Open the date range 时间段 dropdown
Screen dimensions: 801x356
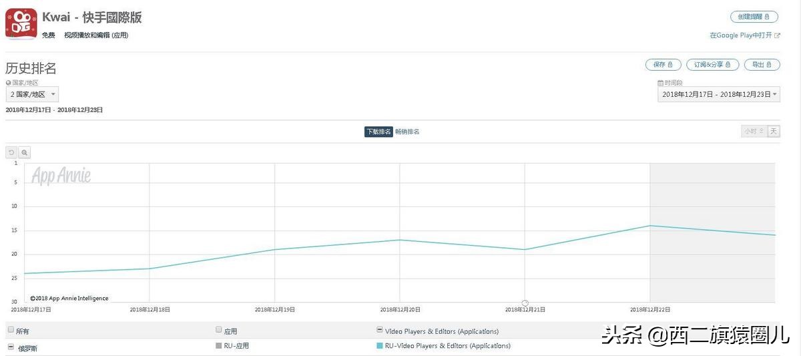[x=718, y=95]
